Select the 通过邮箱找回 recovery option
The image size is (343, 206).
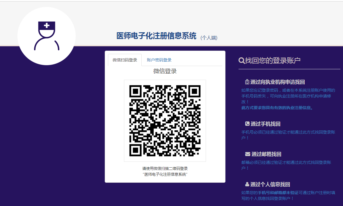pyautogui.click(x=266, y=154)
